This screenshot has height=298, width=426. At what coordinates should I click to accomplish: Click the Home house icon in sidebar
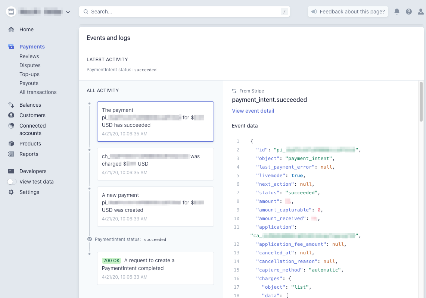(11, 29)
